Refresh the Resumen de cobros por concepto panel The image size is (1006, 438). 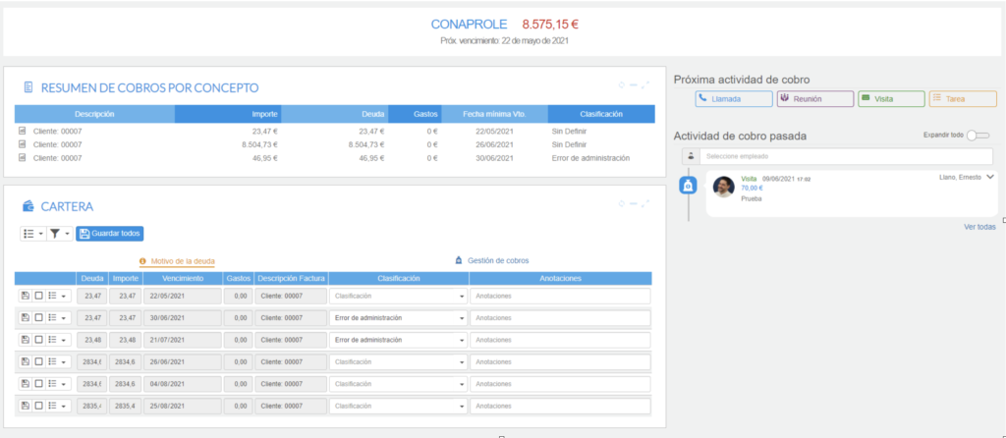tap(621, 84)
